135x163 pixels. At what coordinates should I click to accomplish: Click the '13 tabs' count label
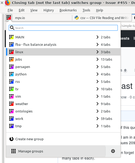pos(106,59)
